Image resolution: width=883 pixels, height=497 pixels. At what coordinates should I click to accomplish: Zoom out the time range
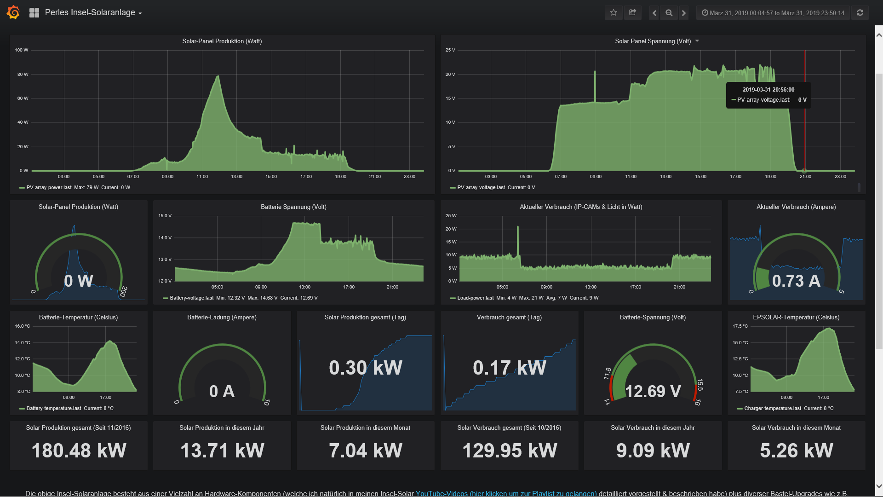pos(669,13)
